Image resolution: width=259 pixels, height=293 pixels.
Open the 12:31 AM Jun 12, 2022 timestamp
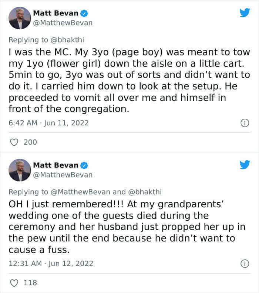click(x=50, y=264)
